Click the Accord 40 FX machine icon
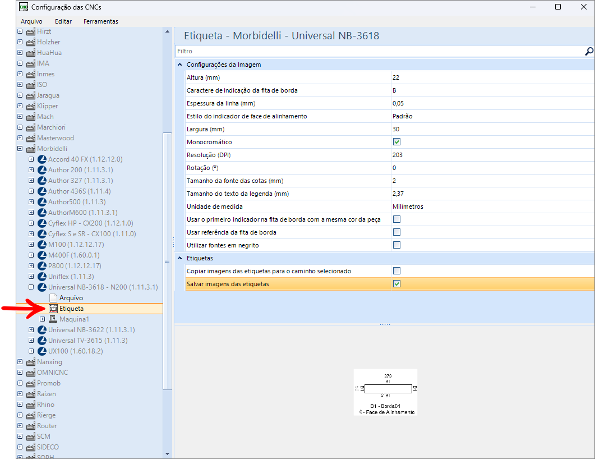The image size is (595, 459). (x=41, y=159)
